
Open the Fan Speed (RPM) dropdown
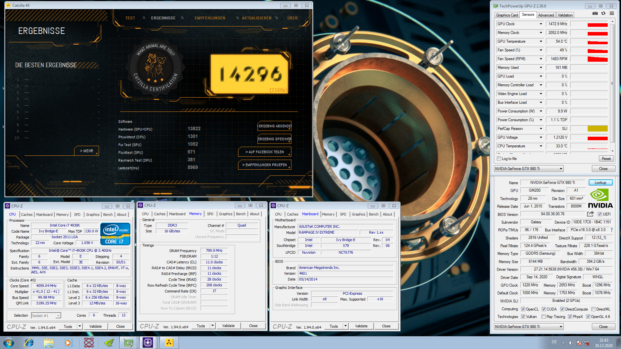[x=541, y=59]
